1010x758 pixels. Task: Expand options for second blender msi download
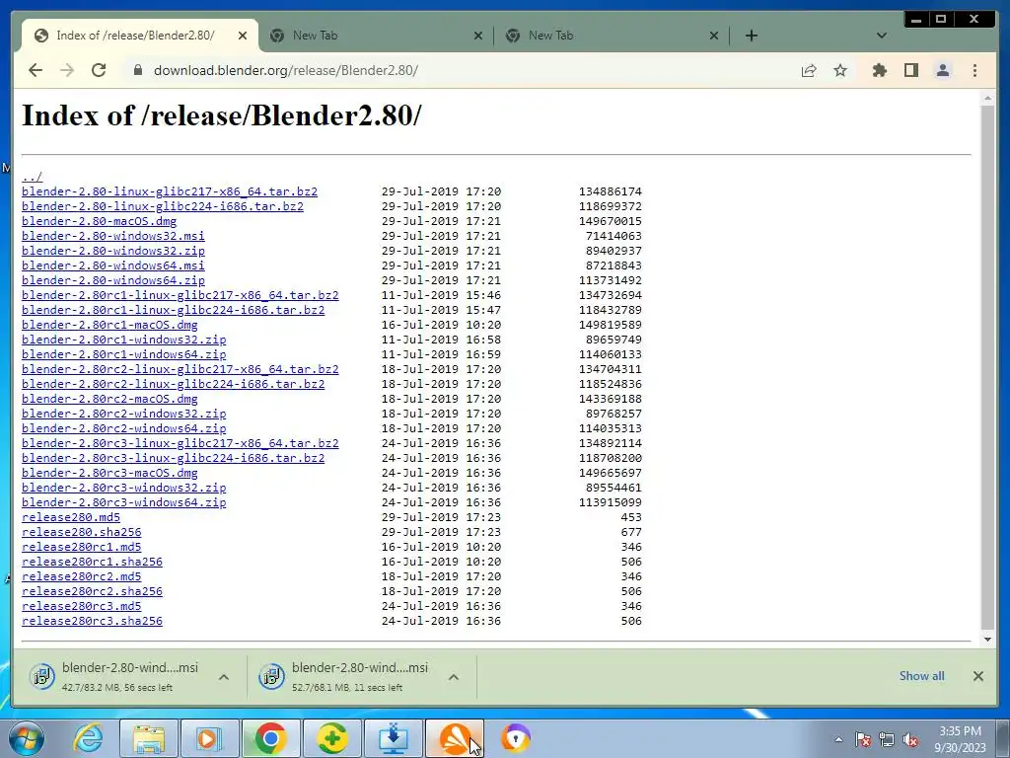coord(454,677)
